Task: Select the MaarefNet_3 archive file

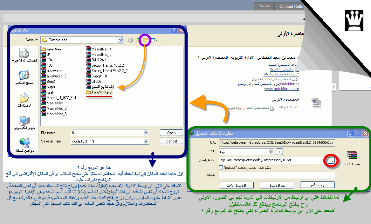Action: tap(54, 114)
